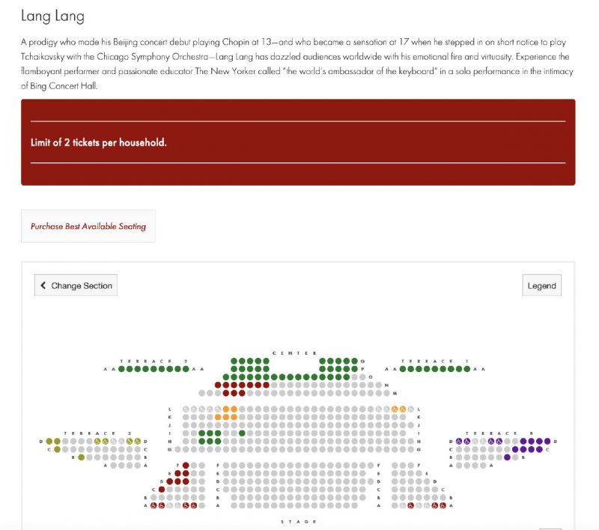Image resolution: width=599 pixels, height=530 pixels.
Task: Select the leftmost green seat in center row Q
Action: click(x=234, y=361)
